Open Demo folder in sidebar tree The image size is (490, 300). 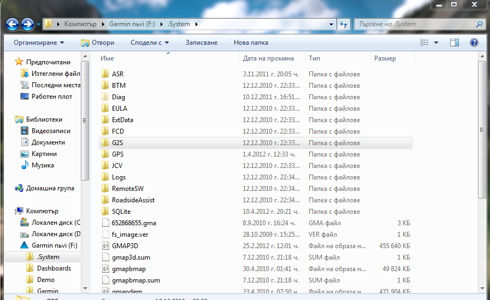coord(46,280)
